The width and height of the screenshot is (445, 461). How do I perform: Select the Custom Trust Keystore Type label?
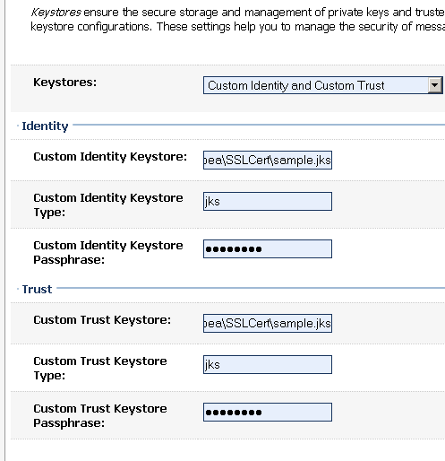[100, 369]
